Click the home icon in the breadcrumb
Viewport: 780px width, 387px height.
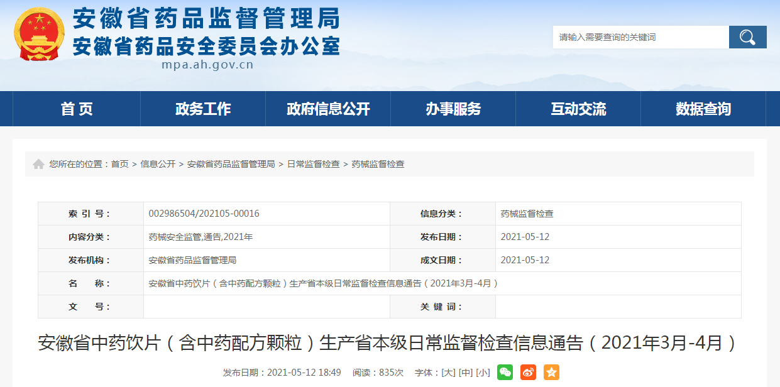tap(37, 163)
